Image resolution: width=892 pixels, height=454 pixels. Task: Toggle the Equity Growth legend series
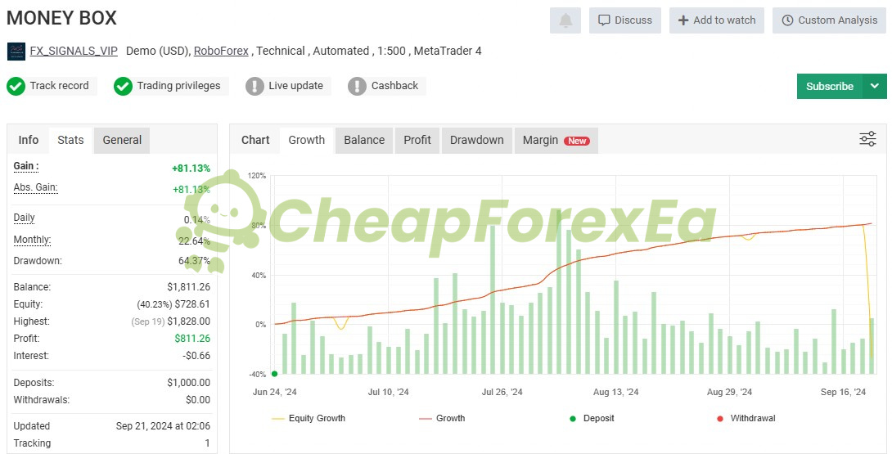[x=309, y=418]
